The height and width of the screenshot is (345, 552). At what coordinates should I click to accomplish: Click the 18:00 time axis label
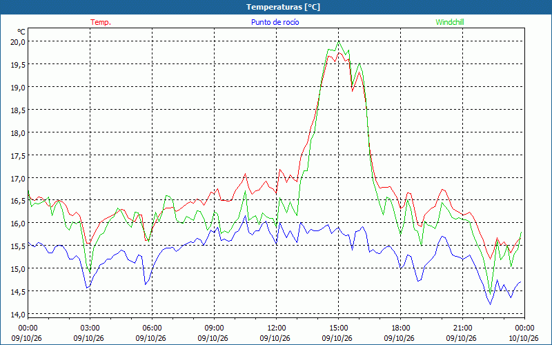click(401, 328)
